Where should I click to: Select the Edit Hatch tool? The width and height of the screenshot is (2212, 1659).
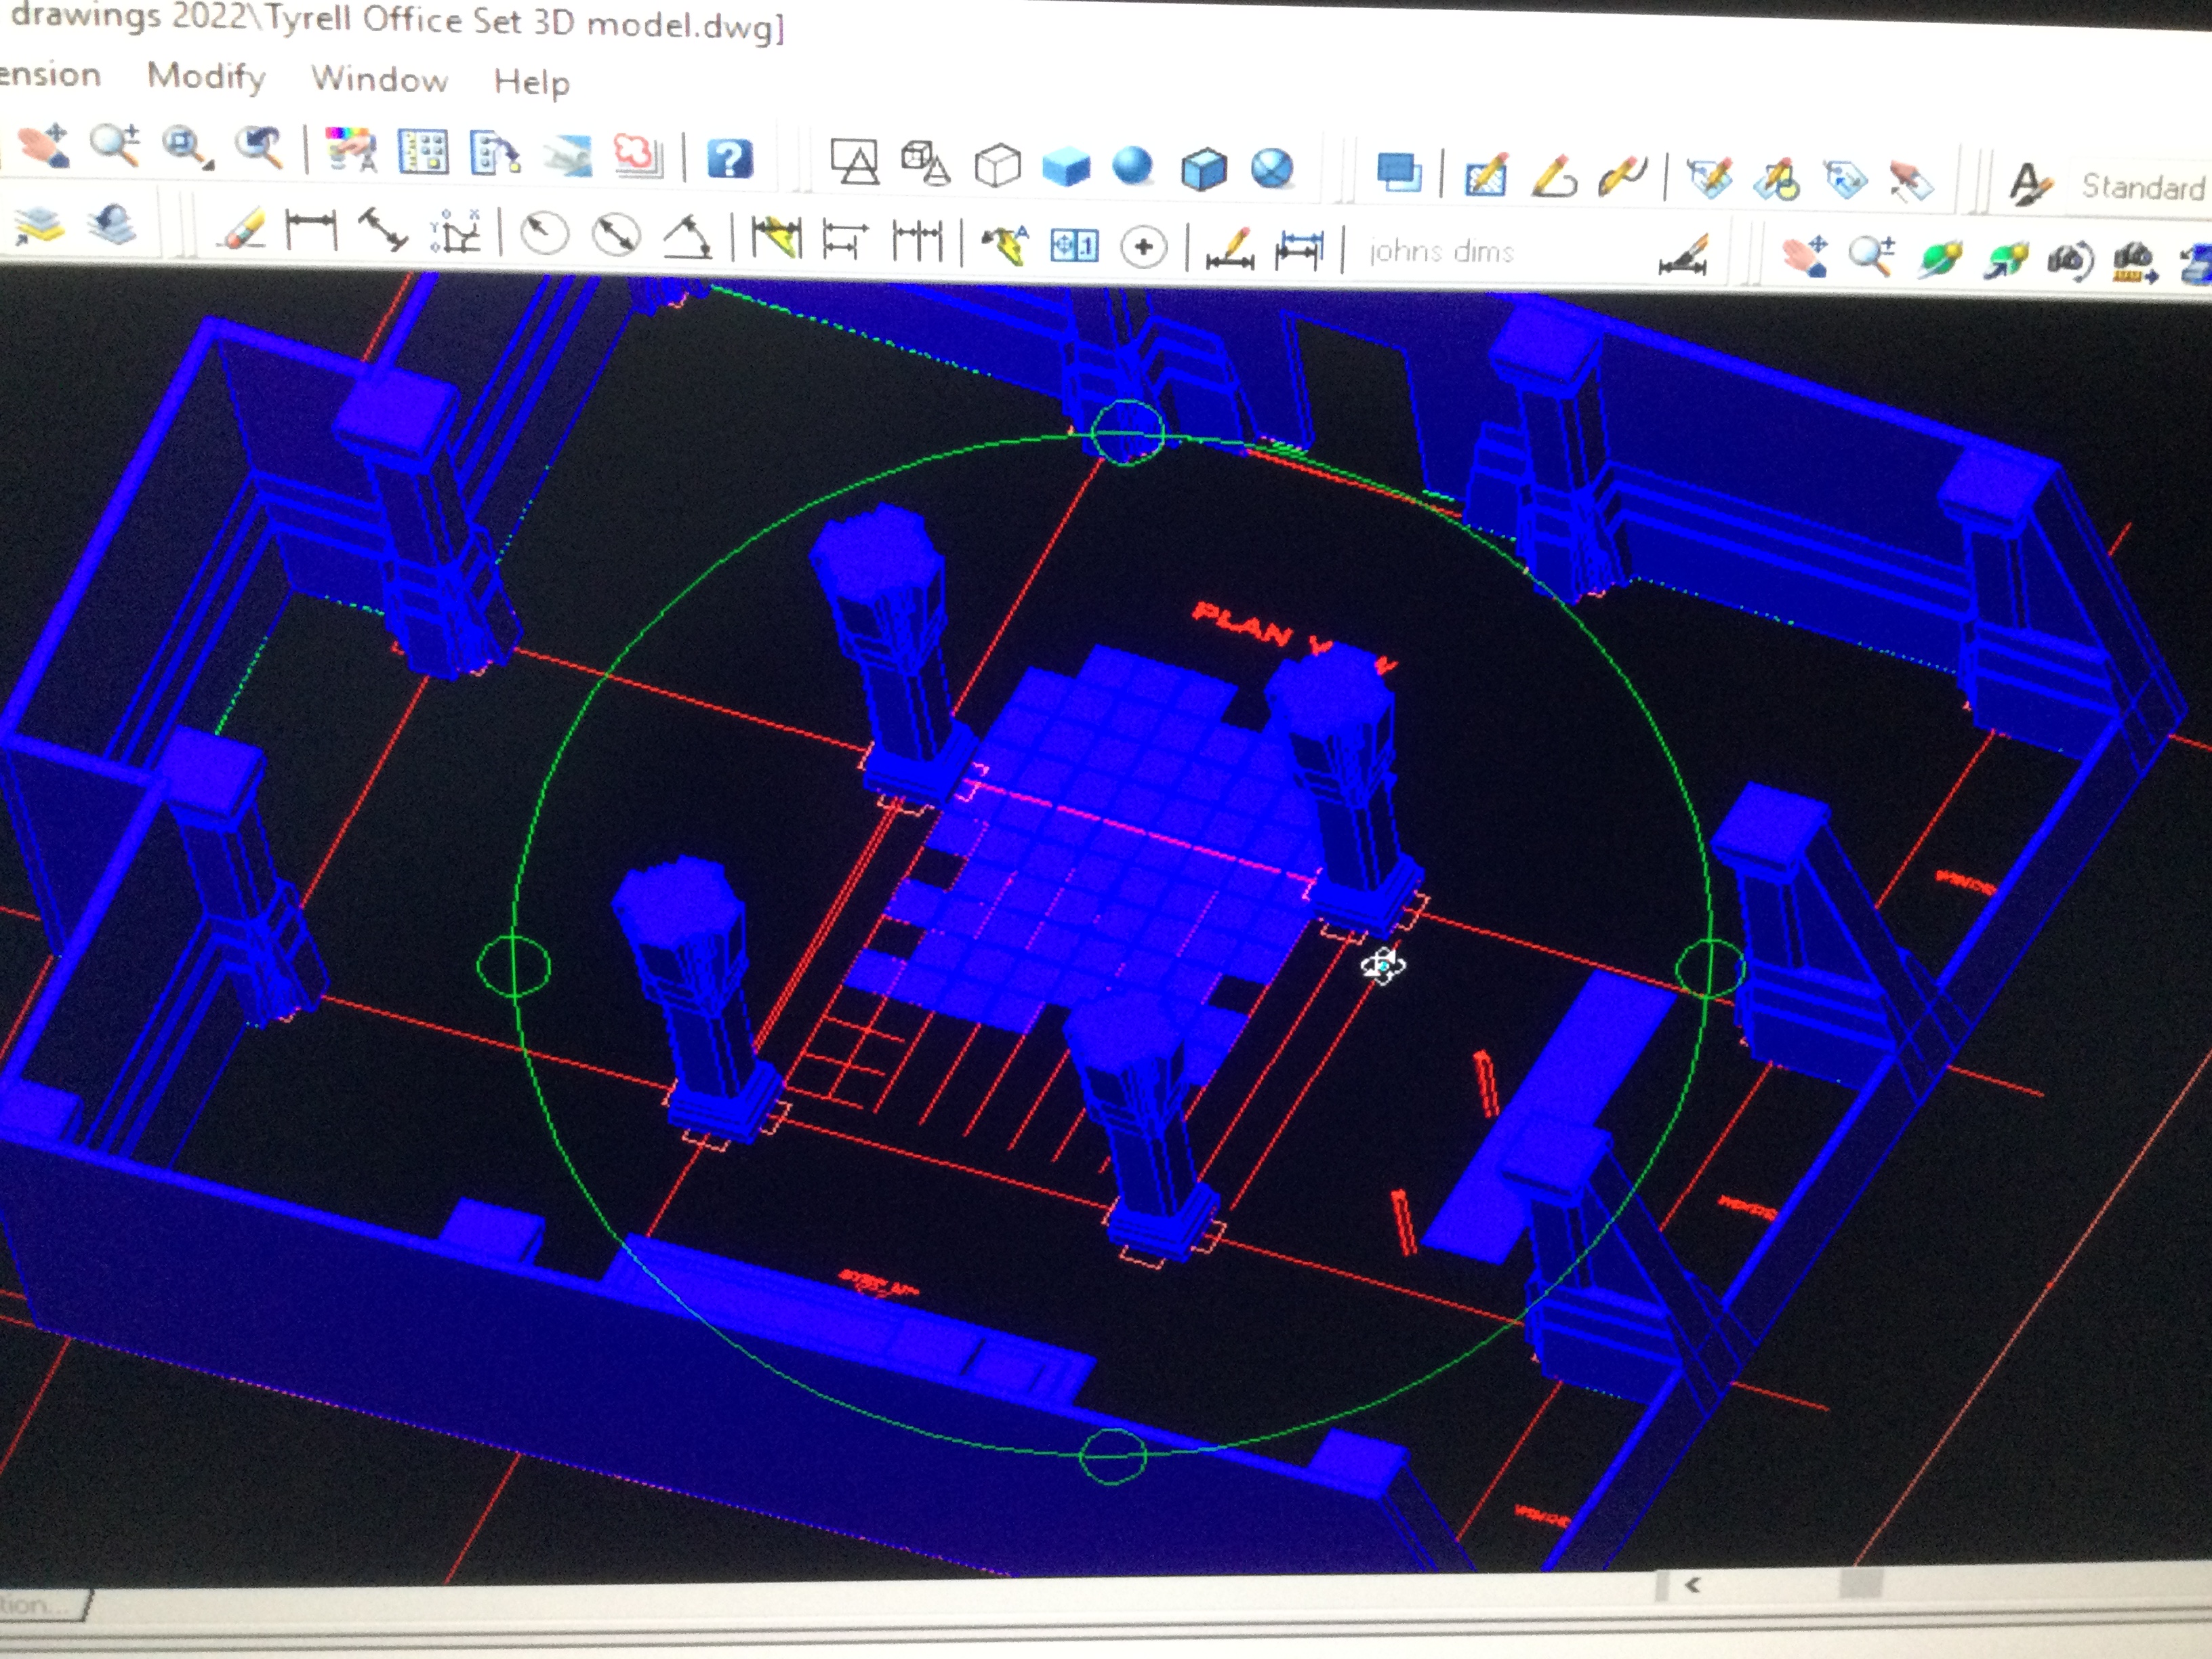point(1486,175)
